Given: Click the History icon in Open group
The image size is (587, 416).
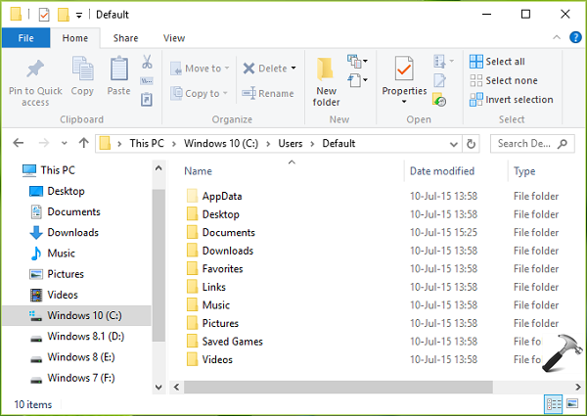Looking at the screenshot, I should (x=439, y=100).
